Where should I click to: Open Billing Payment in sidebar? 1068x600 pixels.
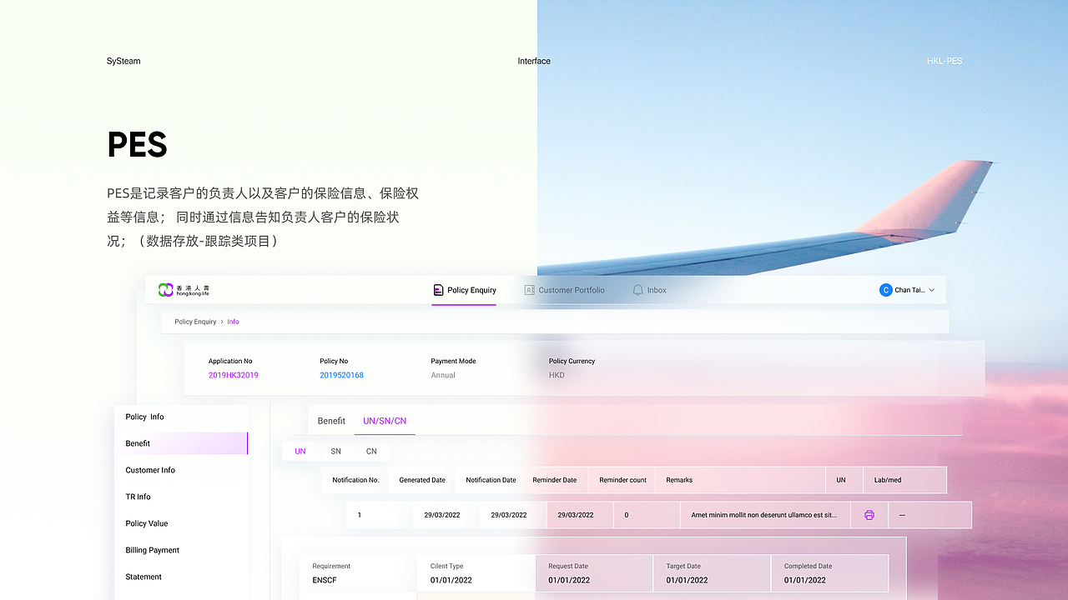[x=181, y=550]
